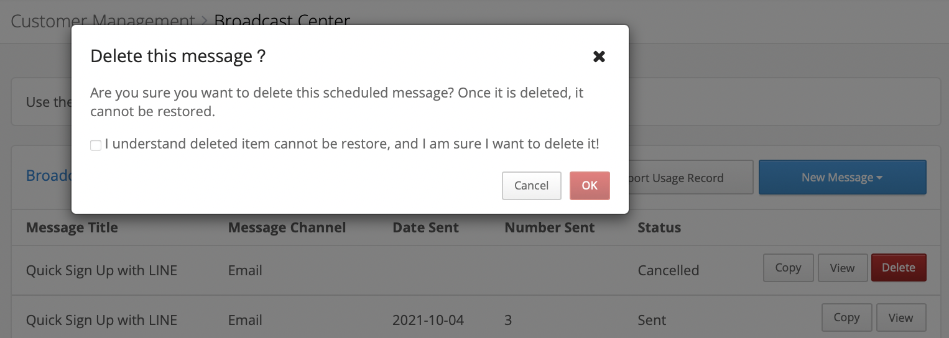Tick the deletion confirmation checkbox

[x=96, y=145]
